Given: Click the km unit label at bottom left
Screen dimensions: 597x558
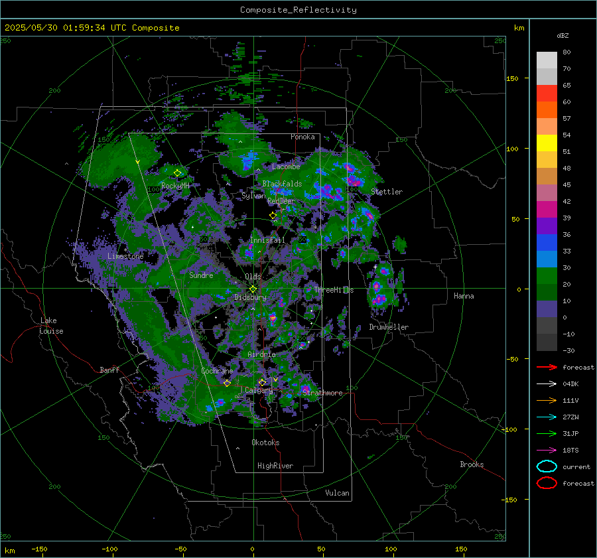Looking at the screenshot, I should (x=9, y=551).
